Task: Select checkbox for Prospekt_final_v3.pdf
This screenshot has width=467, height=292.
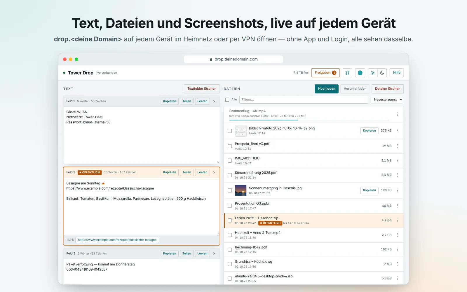Action: (230, 146)
